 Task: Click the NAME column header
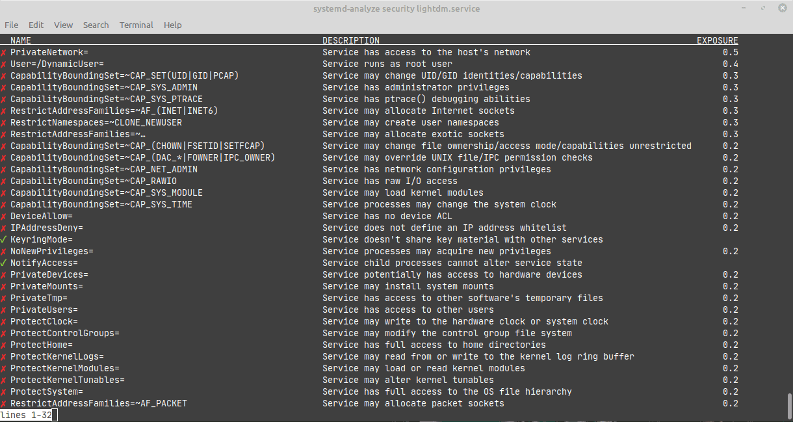pos(20,40)
